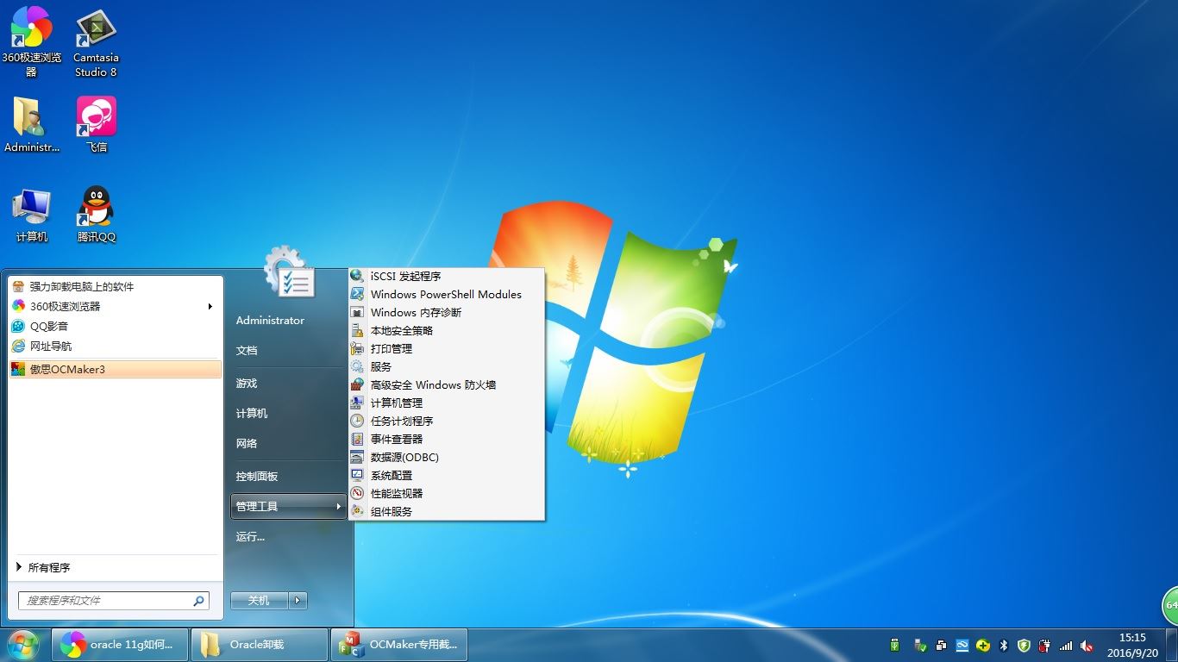The image size is (1178, 662).
Task: Click the Windows Start orb
Action: (23, 645)
